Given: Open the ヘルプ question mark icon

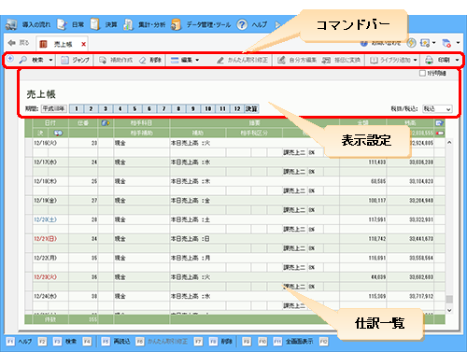Looking at the screenshot, I should 242,24.
